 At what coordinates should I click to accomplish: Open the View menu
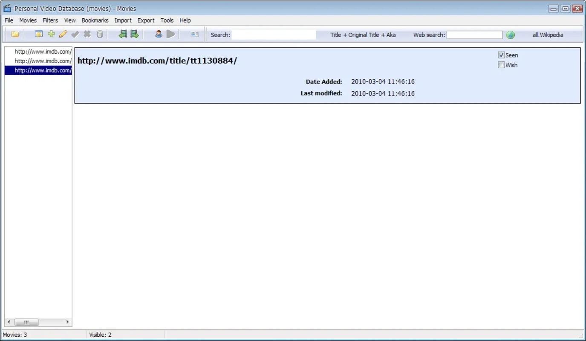tap(70, 20)
